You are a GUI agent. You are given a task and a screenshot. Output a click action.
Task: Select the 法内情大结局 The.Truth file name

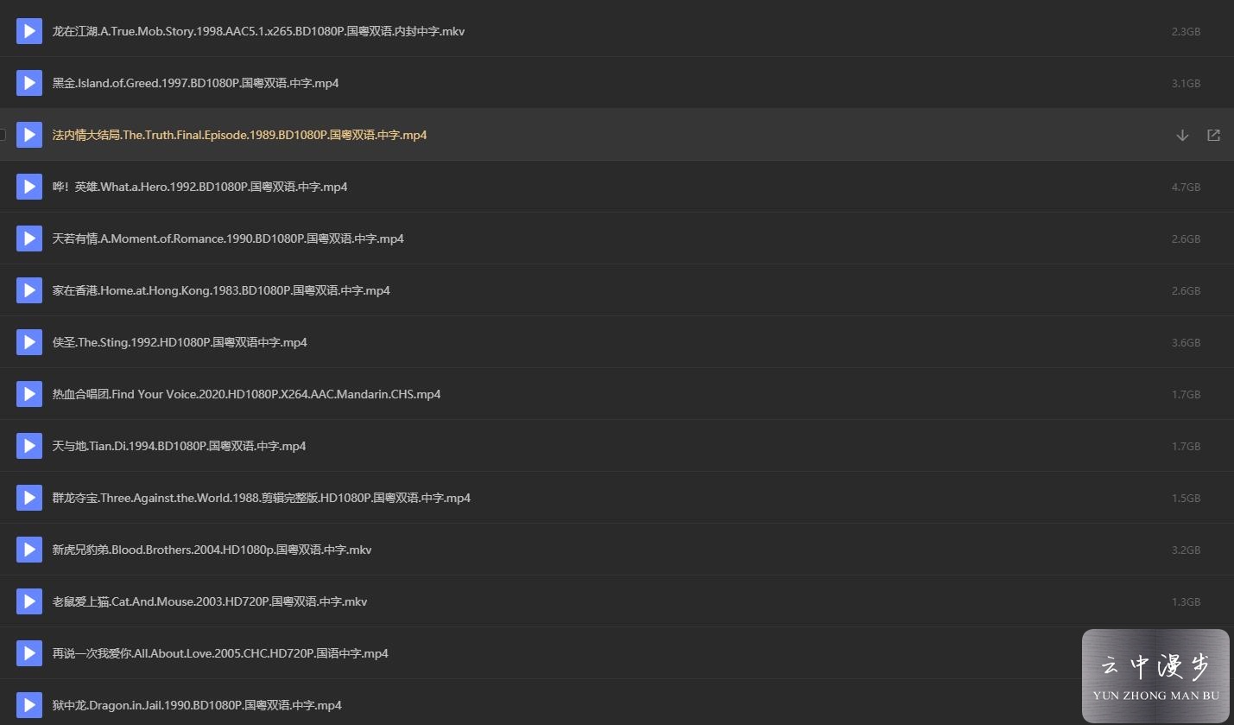(x=239, y=135)
